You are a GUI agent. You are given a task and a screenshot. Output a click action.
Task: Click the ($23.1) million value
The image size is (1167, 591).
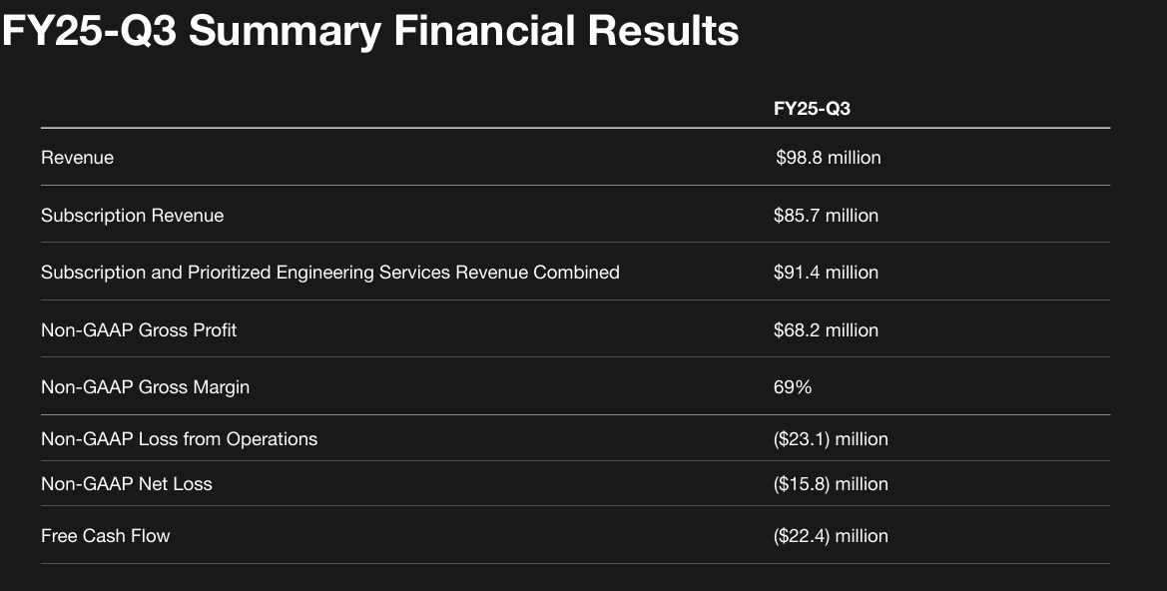tap(831, 439)
